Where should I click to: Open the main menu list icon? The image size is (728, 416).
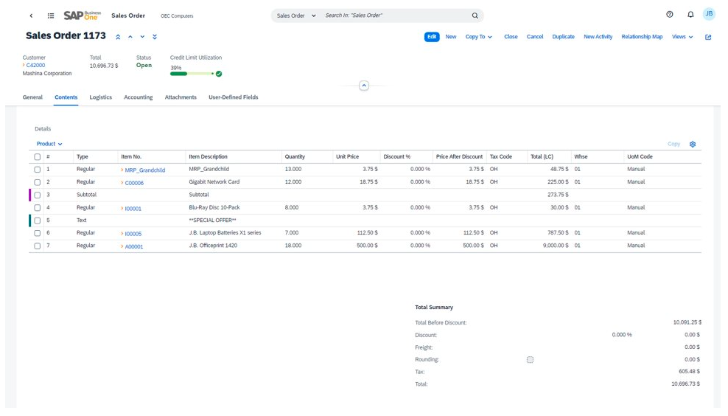click(51, 15)
